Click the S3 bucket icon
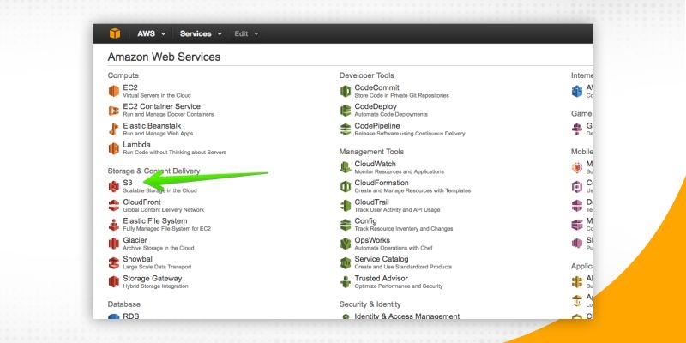Viewport: 686px width, 343px height. pyautogui.click(x=113, y=186)
